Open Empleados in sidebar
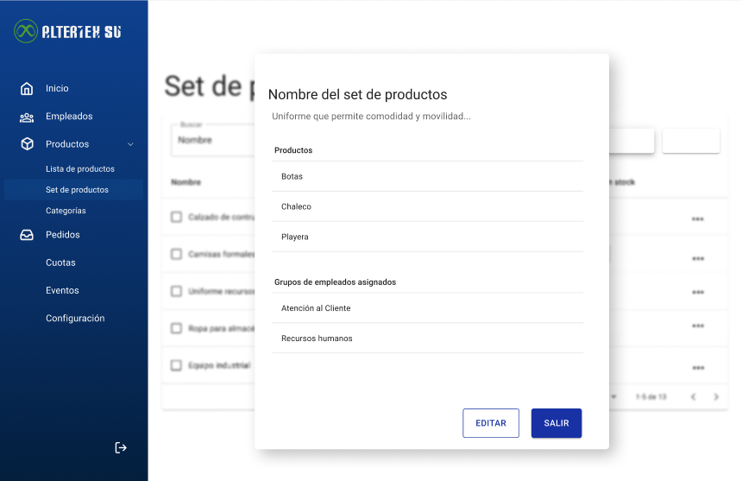742x481 pixels. pos(69,117)
